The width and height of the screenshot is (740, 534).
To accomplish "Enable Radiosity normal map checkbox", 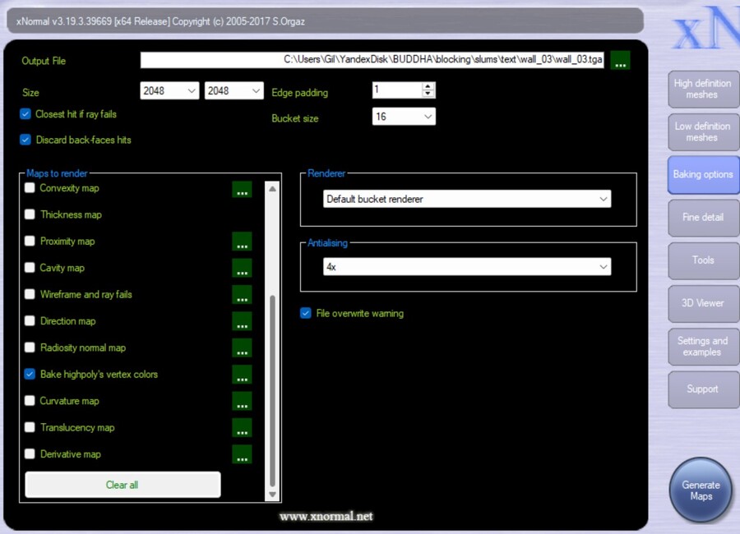I will (30, 348).
